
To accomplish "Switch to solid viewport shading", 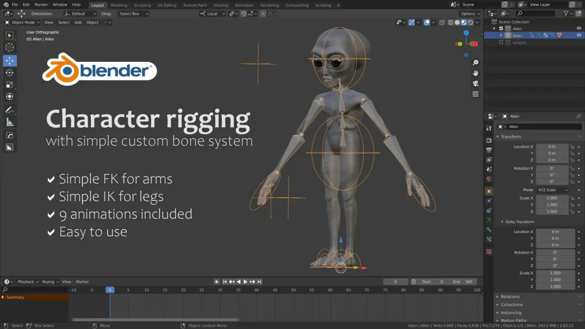I will [x=457, y=22].
